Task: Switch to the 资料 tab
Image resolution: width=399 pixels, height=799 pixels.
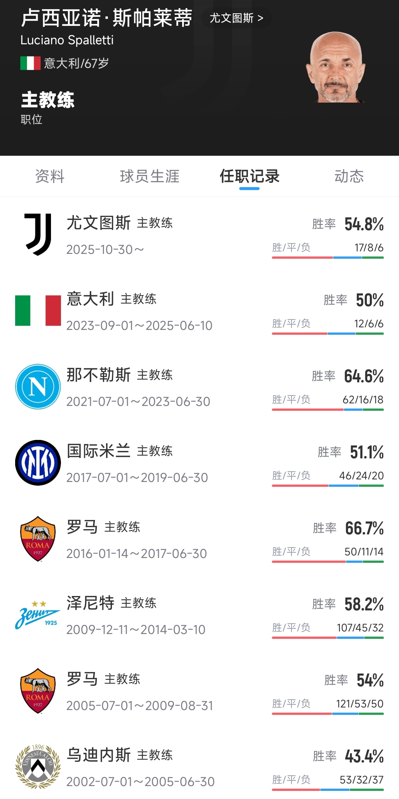Action: pos(50,176)
